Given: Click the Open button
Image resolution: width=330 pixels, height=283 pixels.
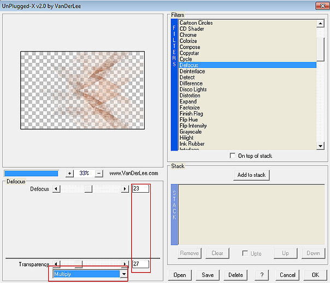Looking at the screenshot, I should pos(180,275).
